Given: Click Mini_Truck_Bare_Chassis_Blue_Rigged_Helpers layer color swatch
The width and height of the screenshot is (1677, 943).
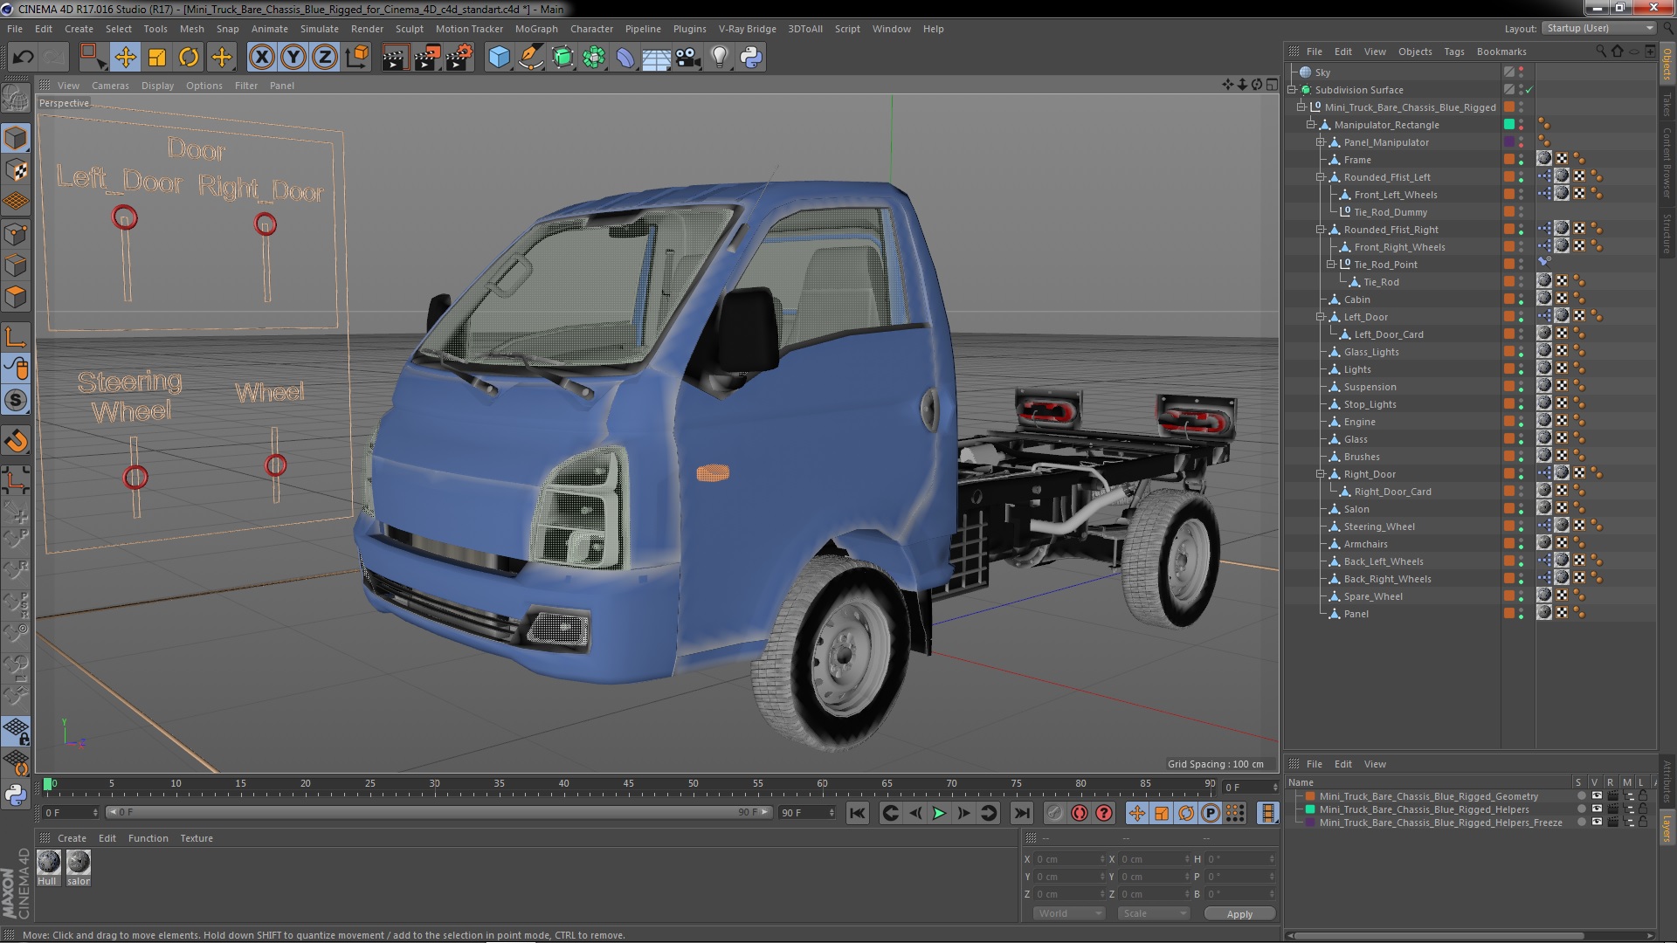Looking at the screenshot, I should tap(1310, 809).
